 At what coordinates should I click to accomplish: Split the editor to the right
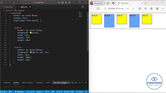(82, 7)
